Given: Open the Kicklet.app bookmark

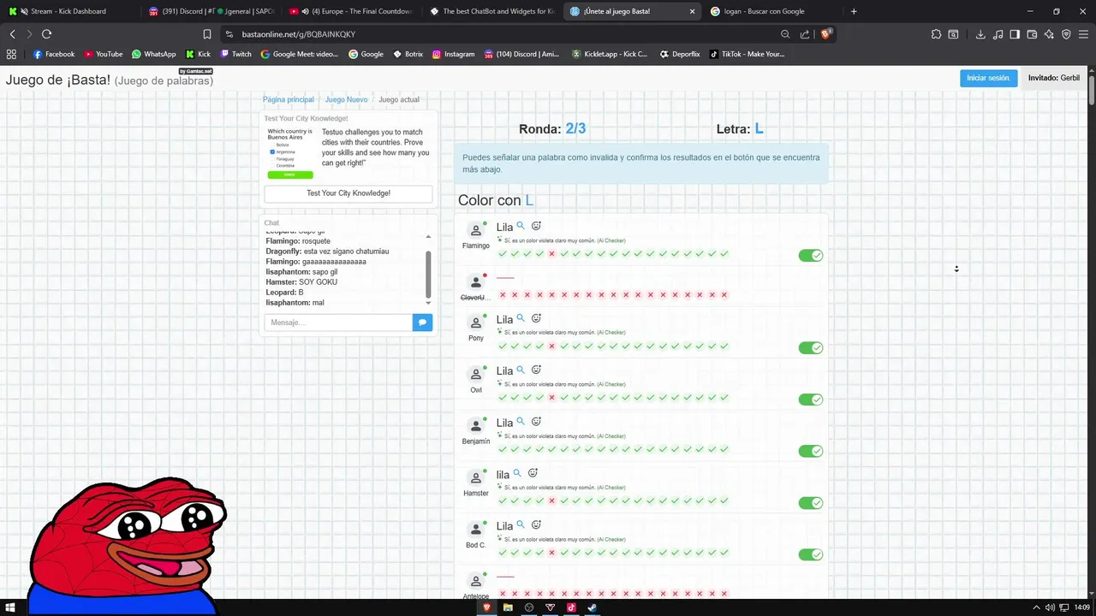Looking at the screenshot, I should click(x=610, y=54).
